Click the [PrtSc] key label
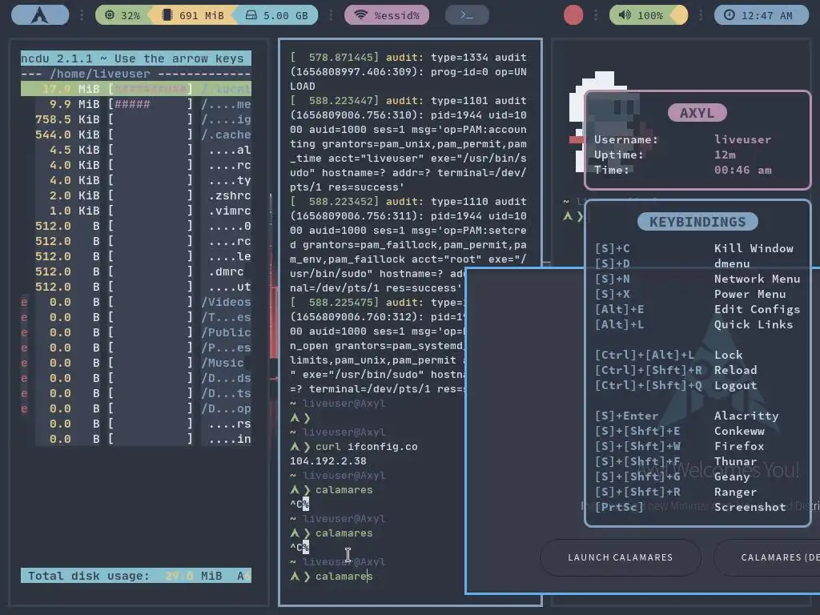Viewport: 820px width, 615px height. tap(619, 507)
